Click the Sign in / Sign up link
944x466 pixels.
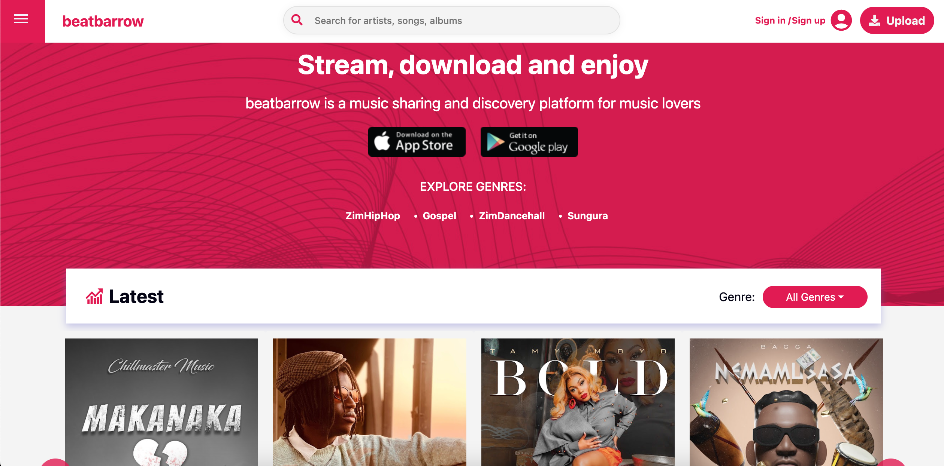pyautogui.click(x=790, y=21)
